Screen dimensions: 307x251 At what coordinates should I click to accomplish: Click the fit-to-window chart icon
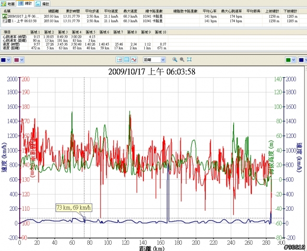(x=189, y=59)
